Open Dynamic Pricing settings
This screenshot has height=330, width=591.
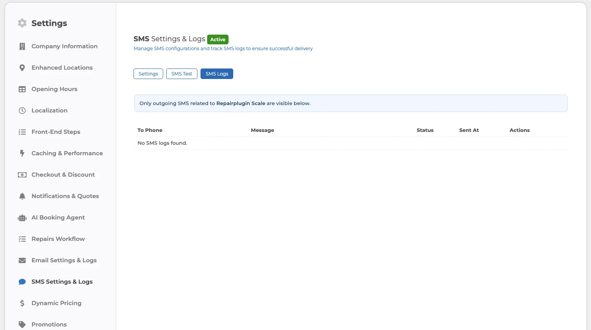point(56,303)
